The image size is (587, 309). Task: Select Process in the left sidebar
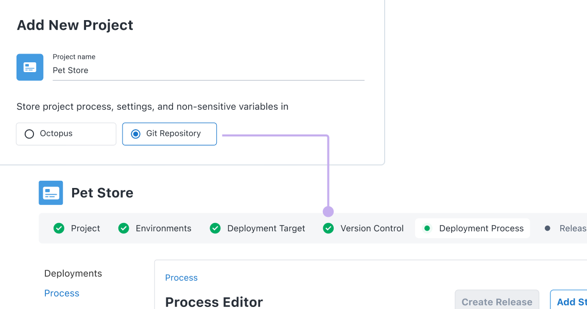click(62, 293)
